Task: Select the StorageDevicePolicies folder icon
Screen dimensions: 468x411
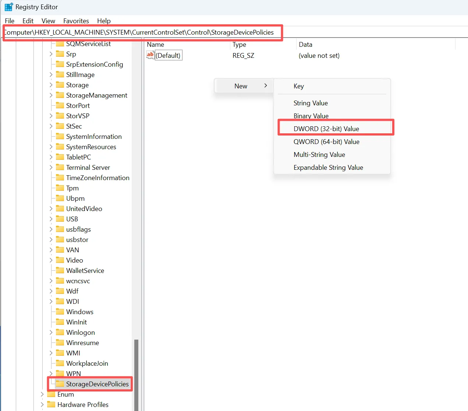Action: [60, 384]
